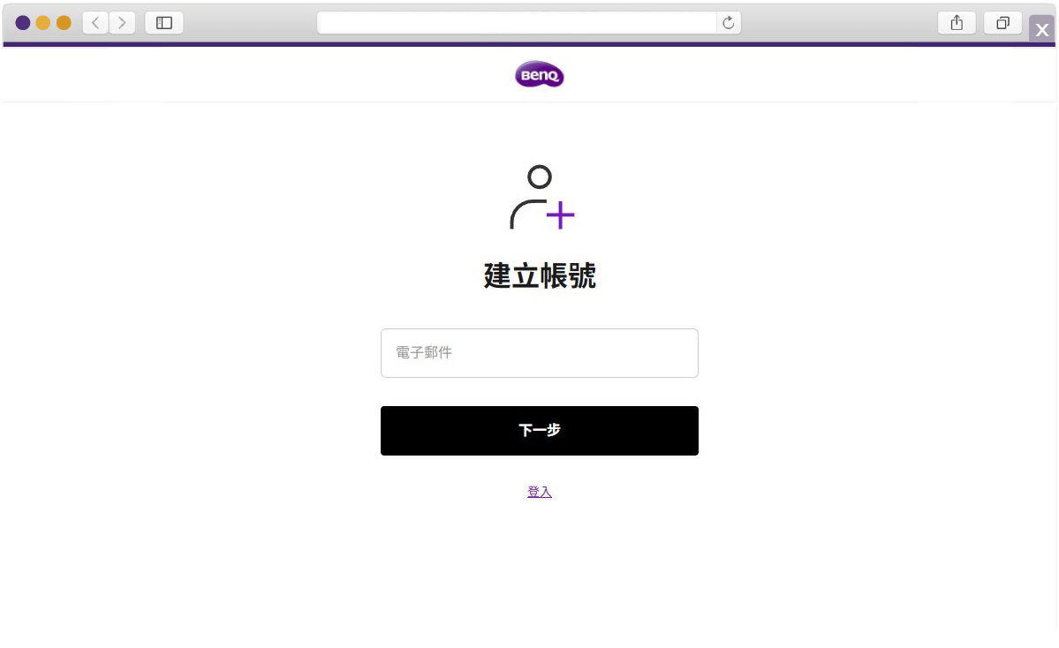This screenshot has width=1059, height=648.
Task: Show all tabs with the overlapping squares icon
Action: (x=1002, y=23)
